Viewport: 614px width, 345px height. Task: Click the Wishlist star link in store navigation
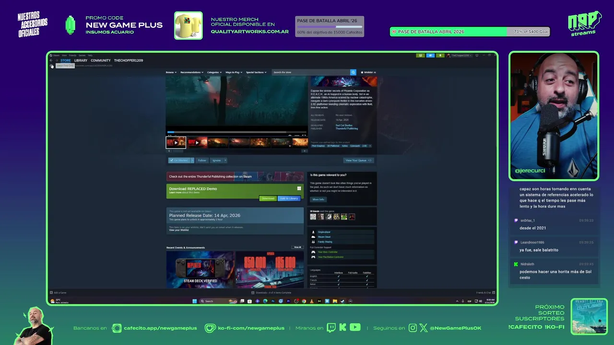[368, 72]
